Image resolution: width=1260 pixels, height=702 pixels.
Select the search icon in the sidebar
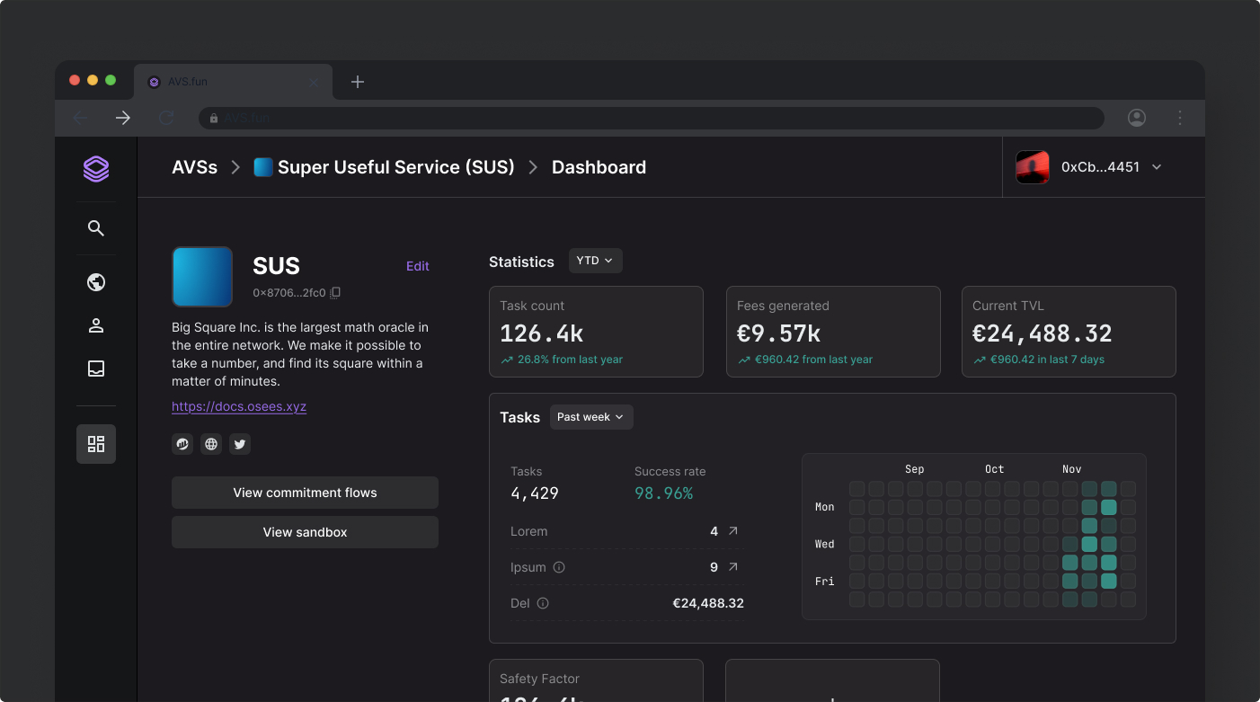[96, 227]
